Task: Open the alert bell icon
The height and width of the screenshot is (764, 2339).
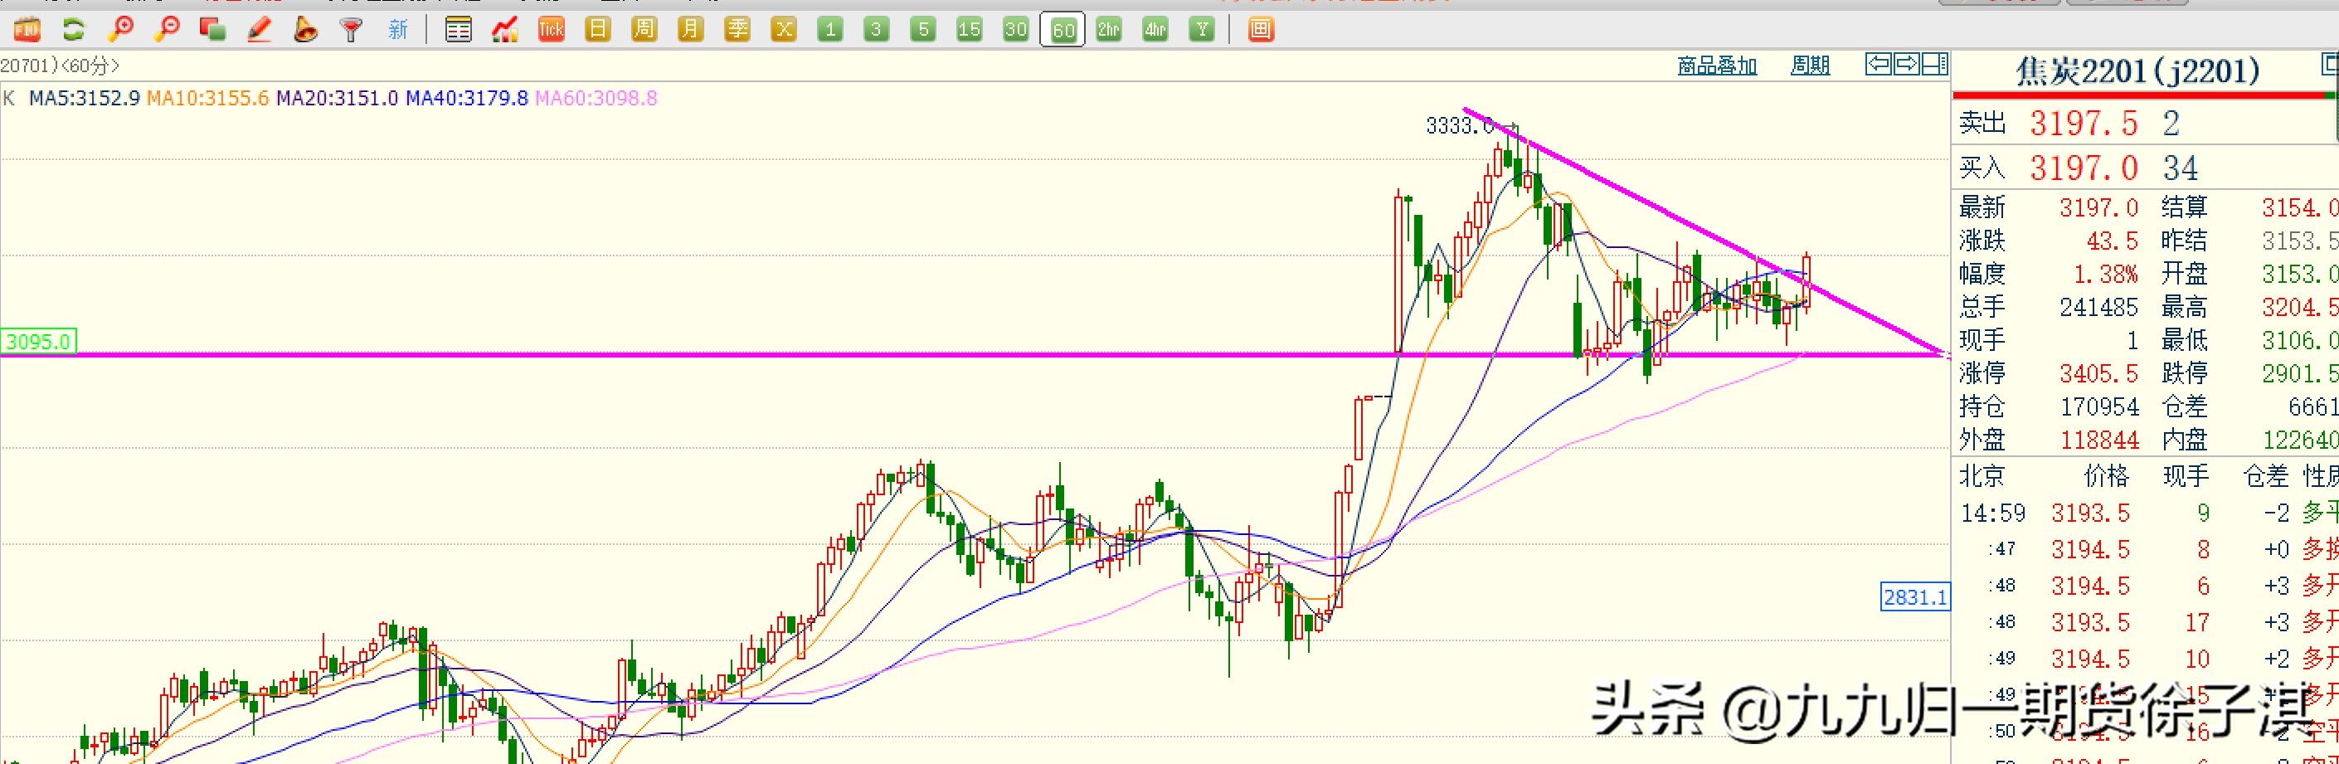Action: point(305,30)
